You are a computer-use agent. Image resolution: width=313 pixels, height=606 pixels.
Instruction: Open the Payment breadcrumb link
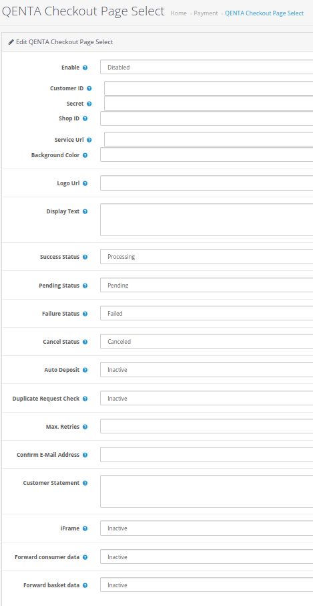pos(206,13)
